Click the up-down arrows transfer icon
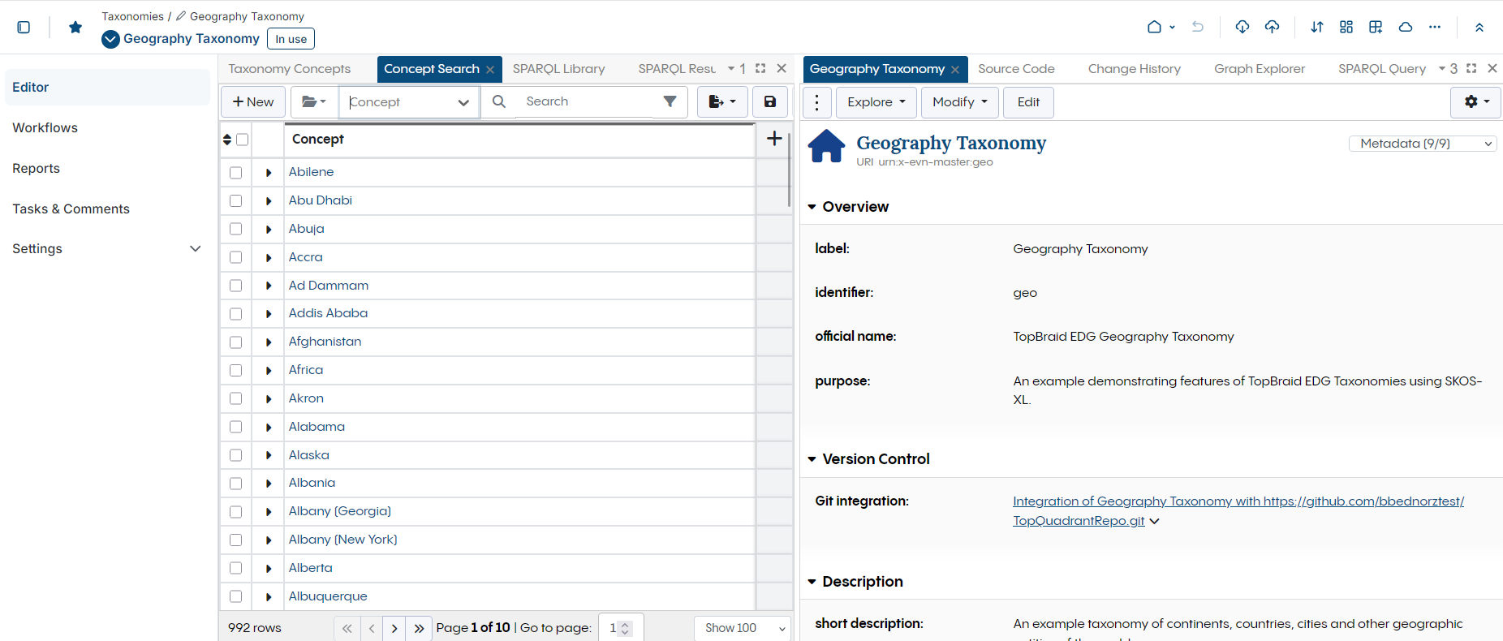Viewport: 1503px width, 641px height. [1317, 27]
